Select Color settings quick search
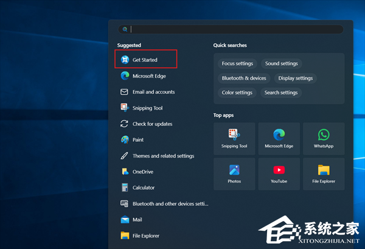The width and height of the screenshot is (365, 249). tap(237, 93)
